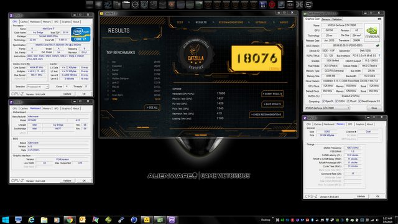Click the Intel Core i7 logo badge
This screenshot has width=398, height=224.
coord(81,34)
